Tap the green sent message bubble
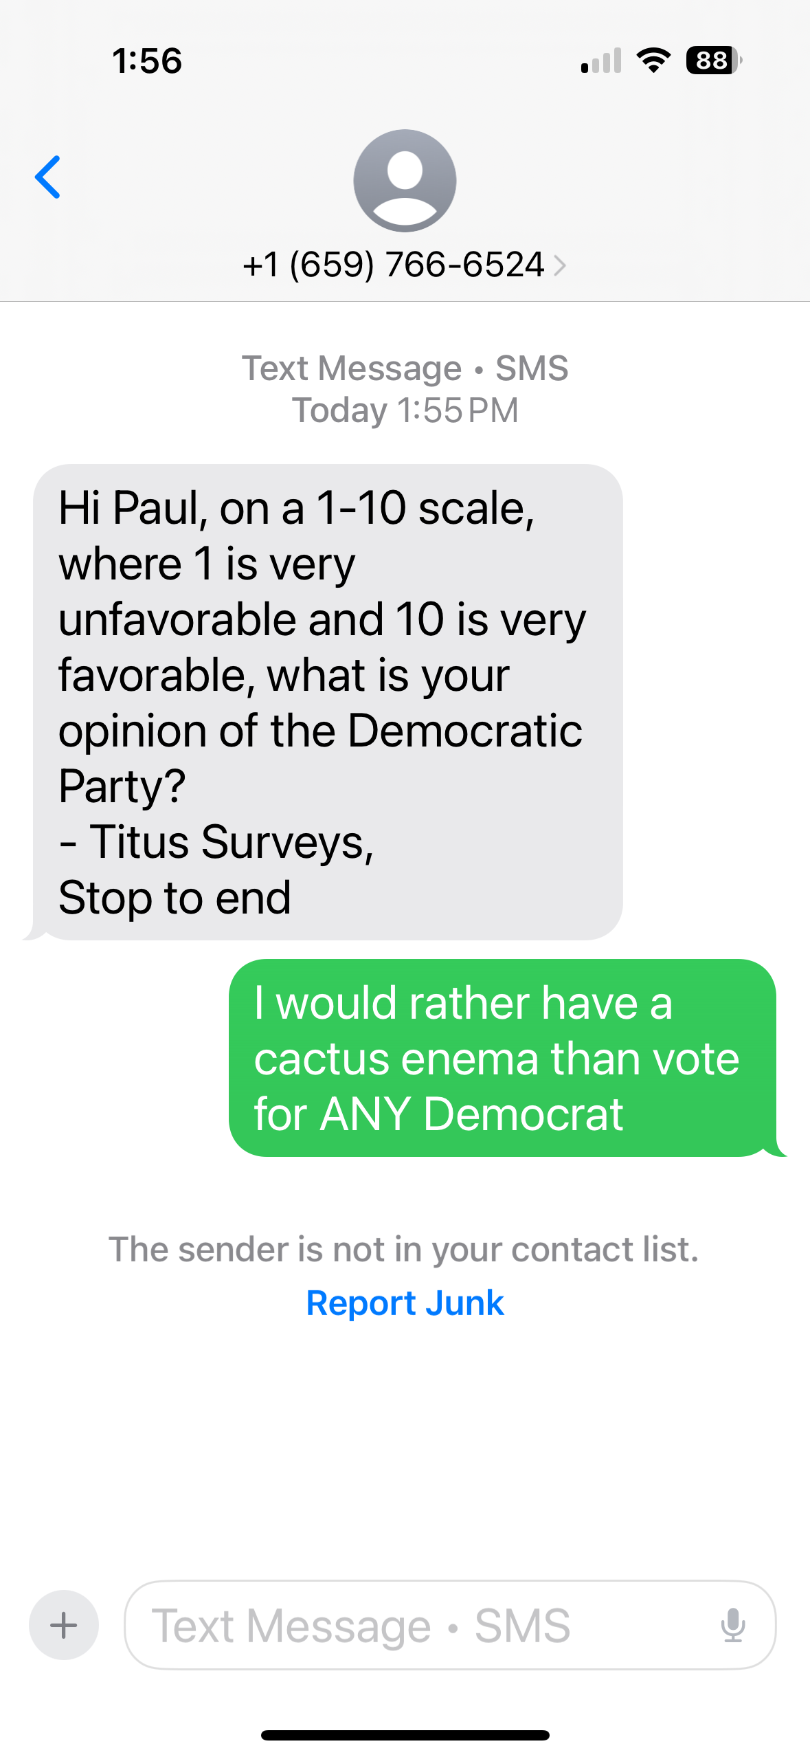 [x=502, y=1057]
